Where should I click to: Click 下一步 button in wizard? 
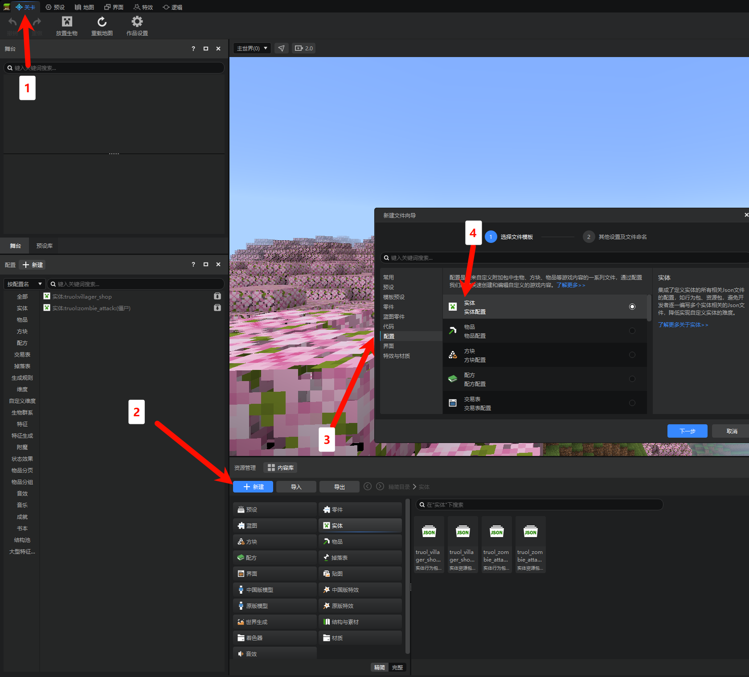[688, 431]
